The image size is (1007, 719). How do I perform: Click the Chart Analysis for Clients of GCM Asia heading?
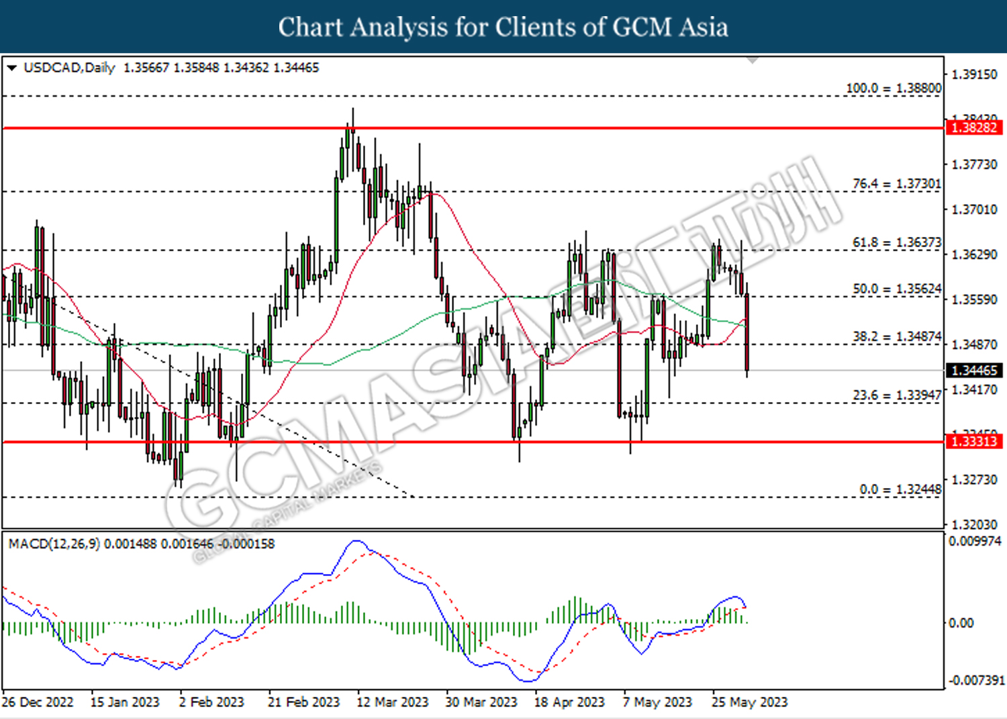pyautogui.click(x=503, y=28)
